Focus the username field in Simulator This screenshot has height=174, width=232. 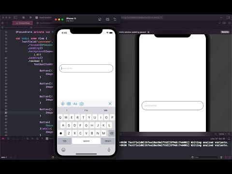(x=86, y=68)
